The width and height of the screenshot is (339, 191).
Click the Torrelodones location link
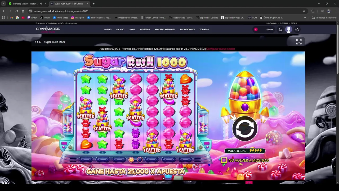tap(52, 23)
